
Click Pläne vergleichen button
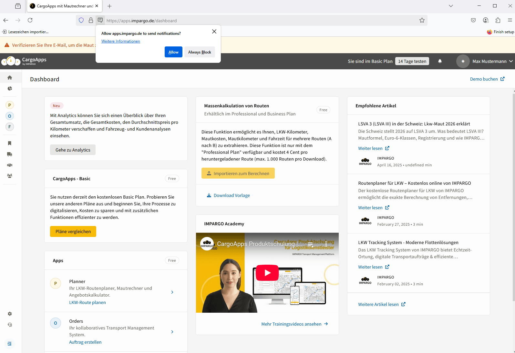click(x=73, y=231)
